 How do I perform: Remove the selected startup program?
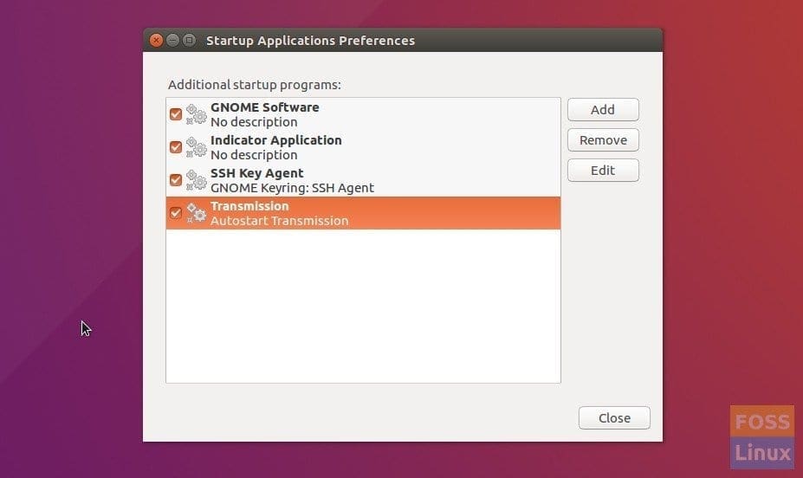coord(603,139)
